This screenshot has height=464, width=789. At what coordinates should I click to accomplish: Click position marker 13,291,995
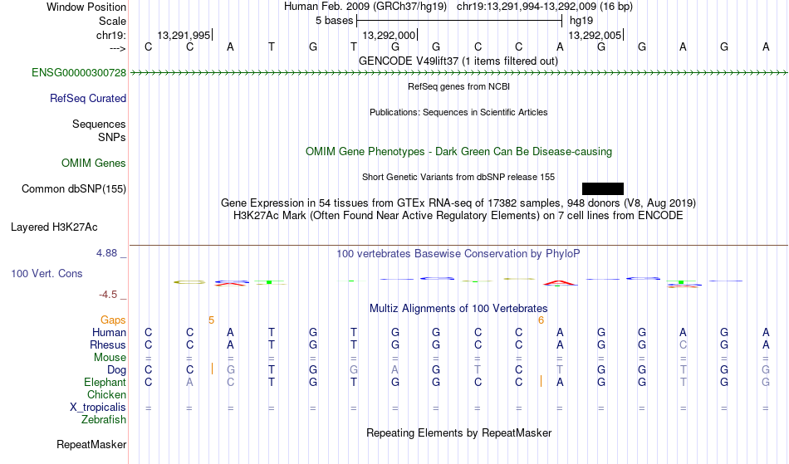coord(184,35)
